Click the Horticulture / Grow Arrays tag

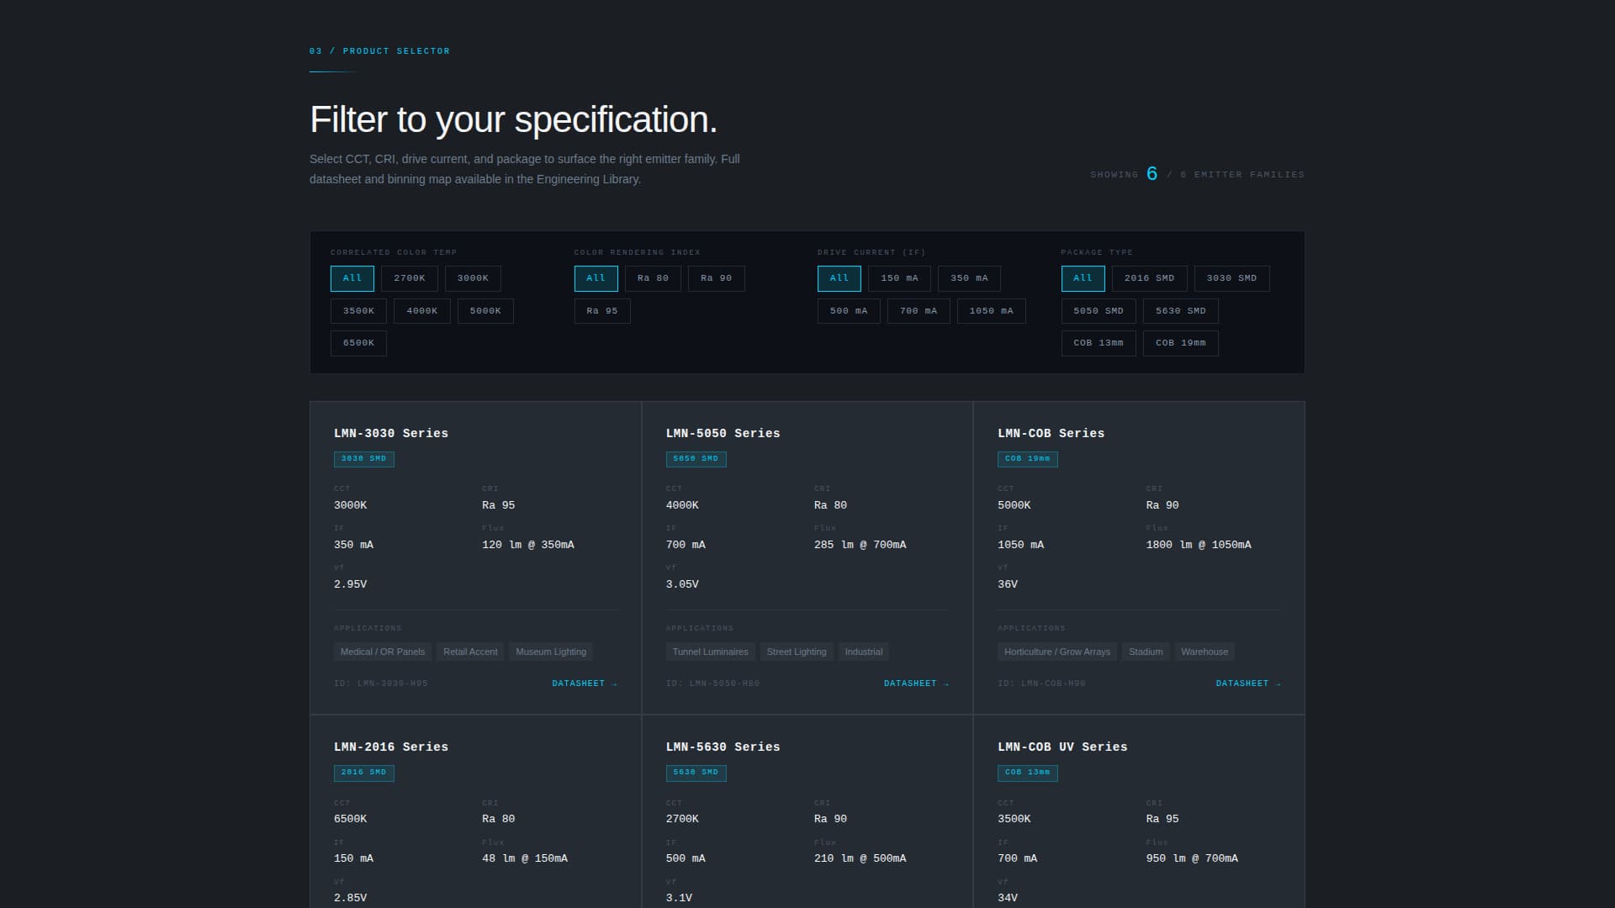tap(1056, 652)
